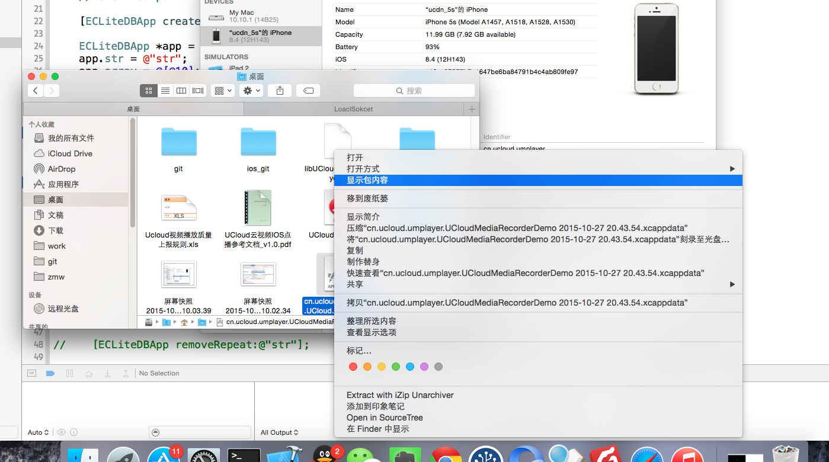This screenshot has width=829, height=462.
Task: Choose Extract with iZip Unarchiver
Action: coord(400,395)
